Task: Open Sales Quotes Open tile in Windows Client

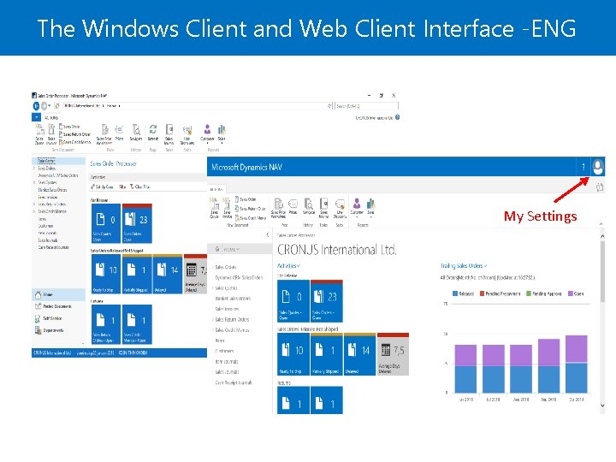Action: (x=106, y=223)
